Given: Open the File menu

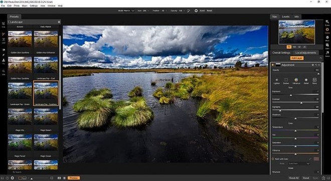Looking at the screenshot, I should (3, 6).
